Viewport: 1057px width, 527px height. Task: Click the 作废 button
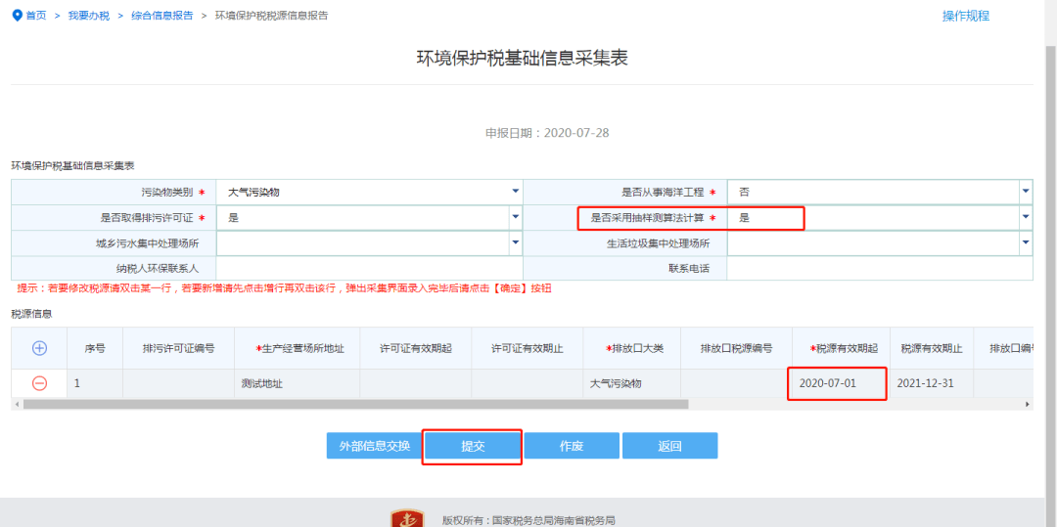[572, 446]
